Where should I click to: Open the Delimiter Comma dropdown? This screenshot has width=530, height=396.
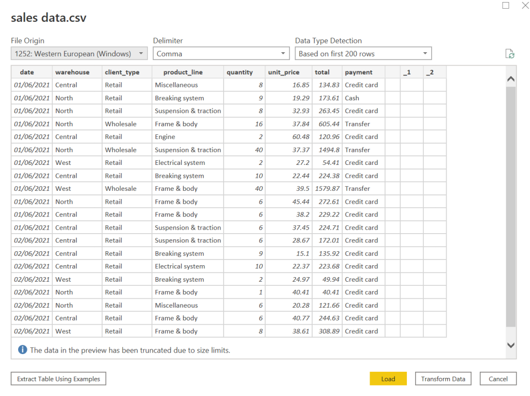coord(221,54)
